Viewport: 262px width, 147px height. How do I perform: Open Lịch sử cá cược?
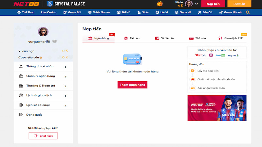[x=43, y=105]
